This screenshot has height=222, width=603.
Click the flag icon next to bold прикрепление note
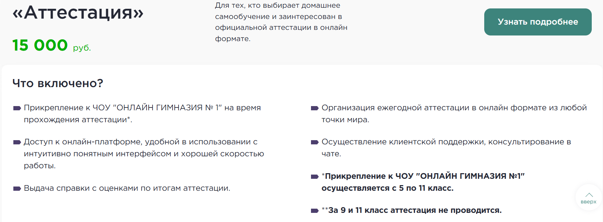pyautogui.click(x=315, y=177)
